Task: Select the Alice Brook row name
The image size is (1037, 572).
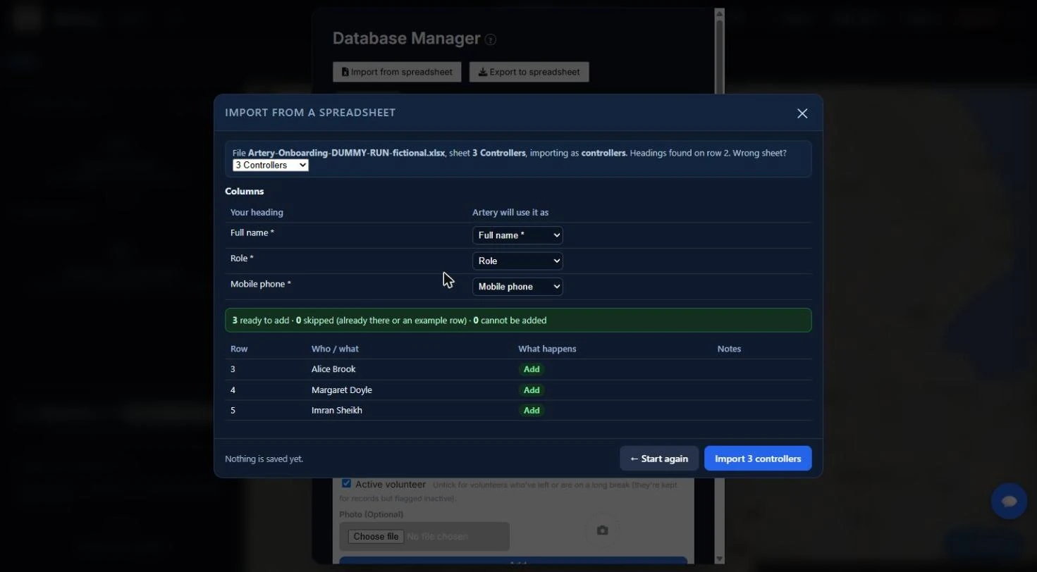Action: [333, 369]
